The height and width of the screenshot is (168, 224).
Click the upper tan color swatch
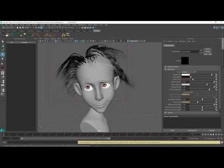click(186, 94)
